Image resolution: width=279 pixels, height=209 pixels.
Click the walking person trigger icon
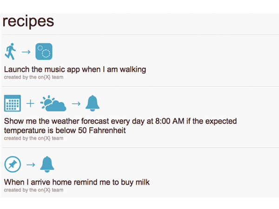(10, 52)
